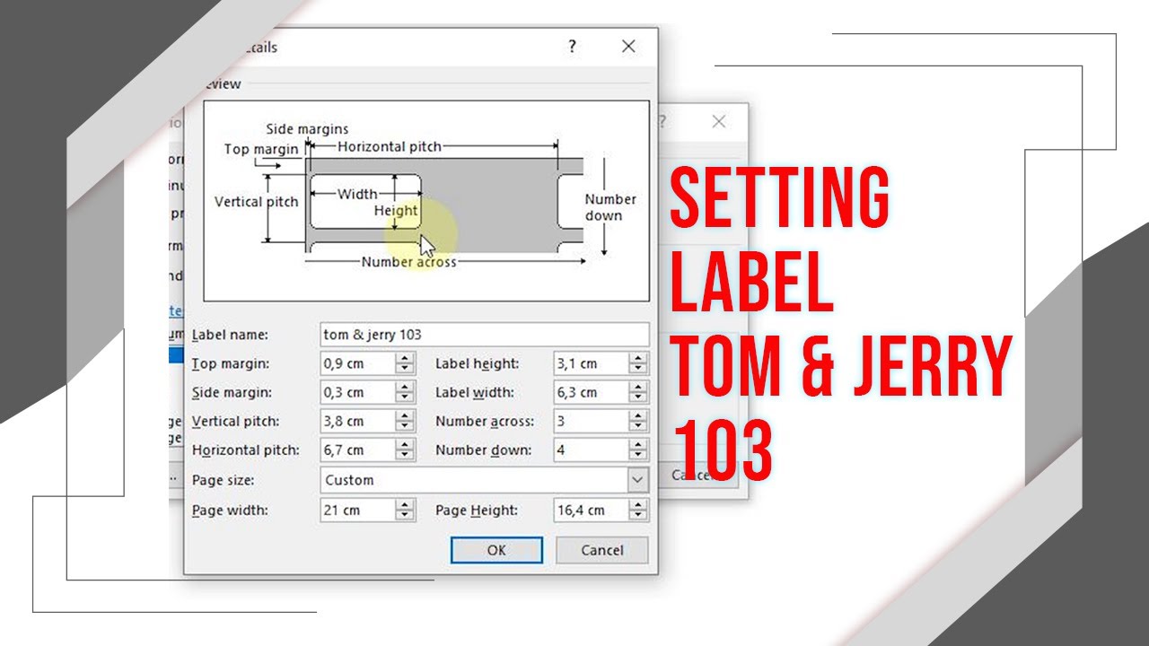This screenshot has height=646, width=1149.
Task: Click the Side margin value field
Action: (x=357, y=392)
